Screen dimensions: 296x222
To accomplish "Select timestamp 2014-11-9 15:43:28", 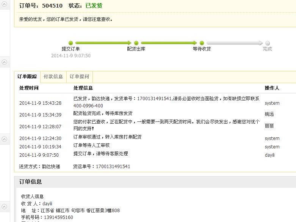I will coord(40,103).
